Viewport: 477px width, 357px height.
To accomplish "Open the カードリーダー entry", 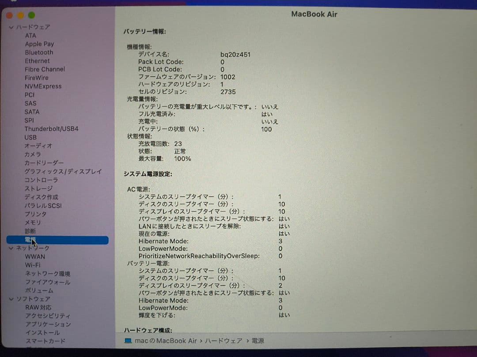I will [x=44, y=163].
